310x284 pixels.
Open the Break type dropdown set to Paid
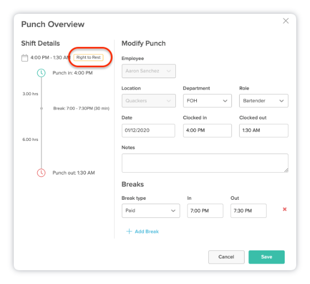[x=151, y=211]
